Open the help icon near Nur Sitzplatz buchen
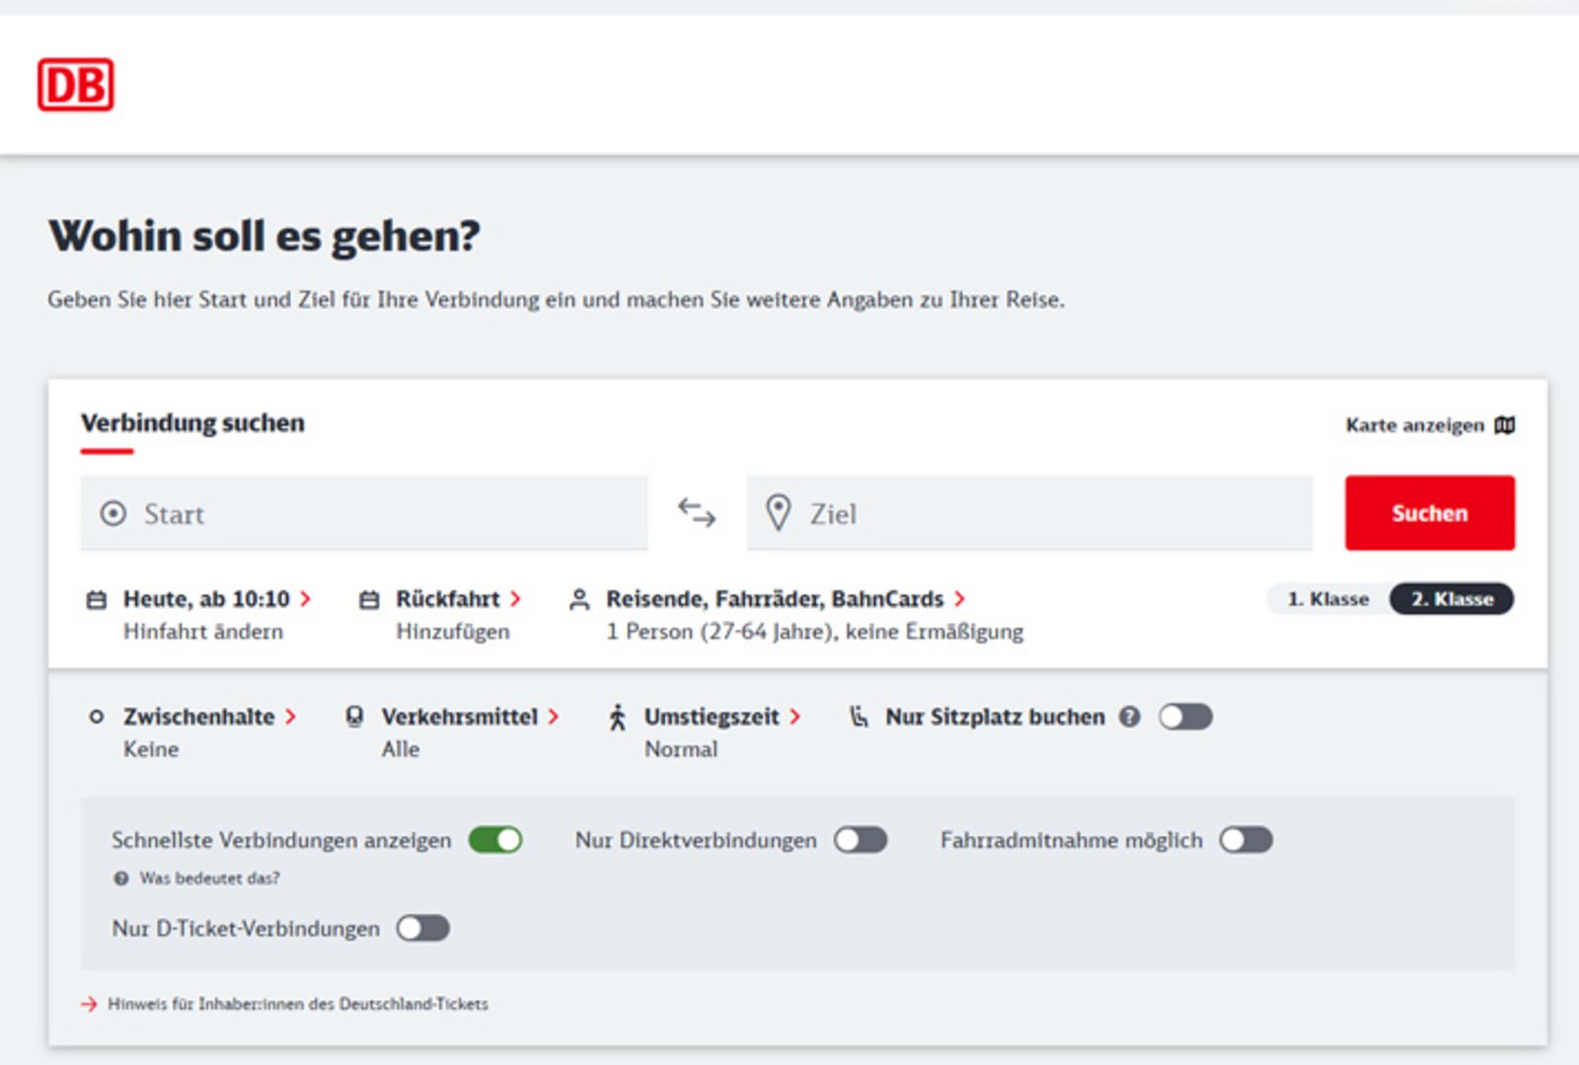This screenshot has width=1579, height=1065. tap(1131, 717)
